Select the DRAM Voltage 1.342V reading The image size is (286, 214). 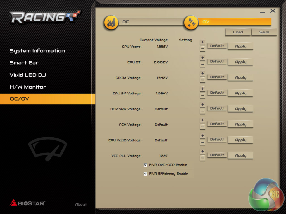pos(162,78)
